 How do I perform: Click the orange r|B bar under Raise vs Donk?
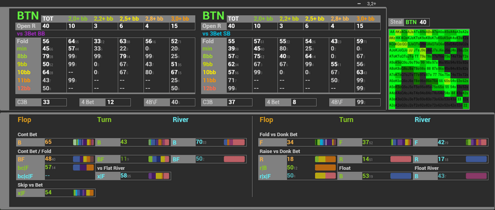(x=325, y=167)
